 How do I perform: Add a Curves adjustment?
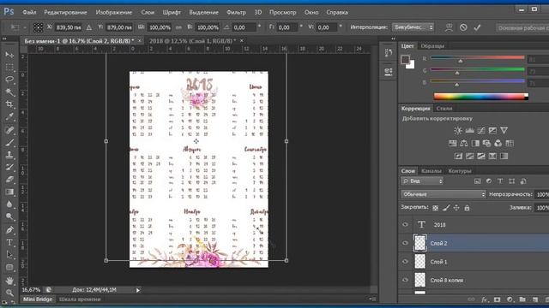[481, 130]
